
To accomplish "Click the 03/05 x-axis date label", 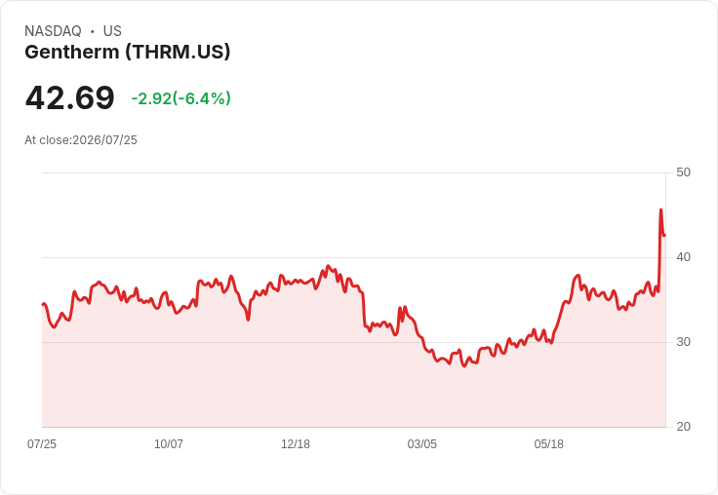I will point(422,443).
